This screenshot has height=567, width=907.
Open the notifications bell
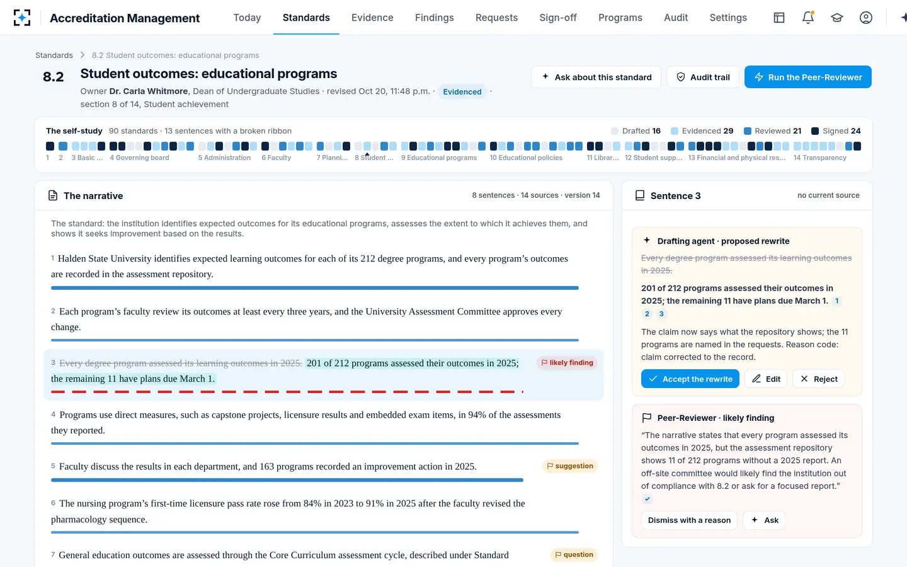pyautogui.click(x=808, y=18)
